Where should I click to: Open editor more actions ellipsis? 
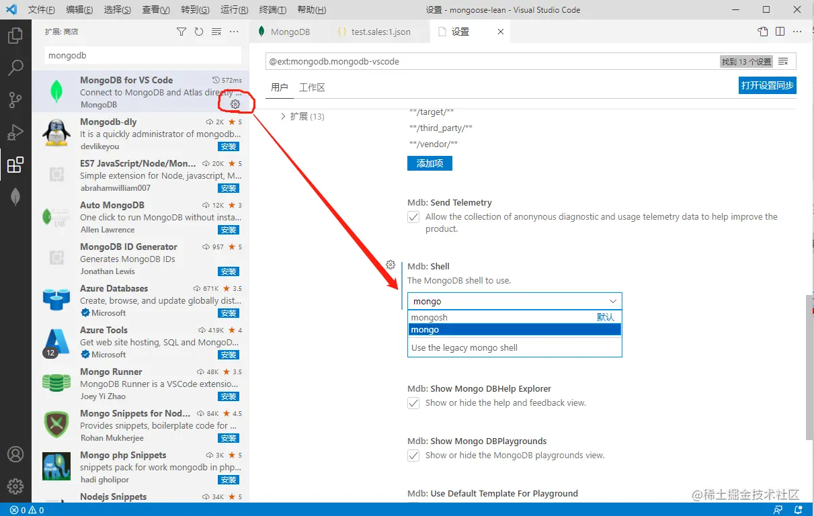pos(797,32)
